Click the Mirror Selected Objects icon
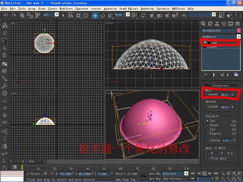The width and height of the screenshot is (243, 182). (221, 16)
